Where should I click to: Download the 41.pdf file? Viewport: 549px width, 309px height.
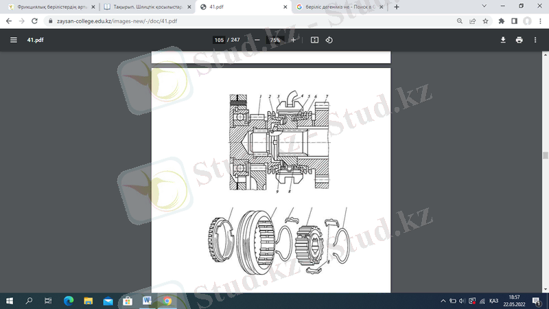[x=503, y=40]
